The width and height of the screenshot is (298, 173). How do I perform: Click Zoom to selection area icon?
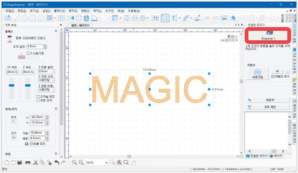(x=113, y=162)
